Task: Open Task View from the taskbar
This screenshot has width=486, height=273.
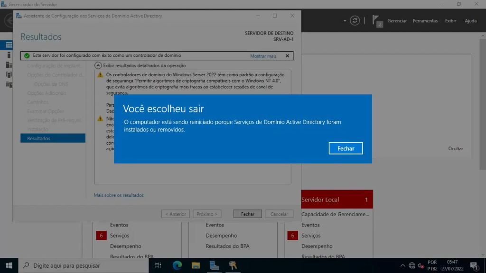Action: tap(158, 265)
